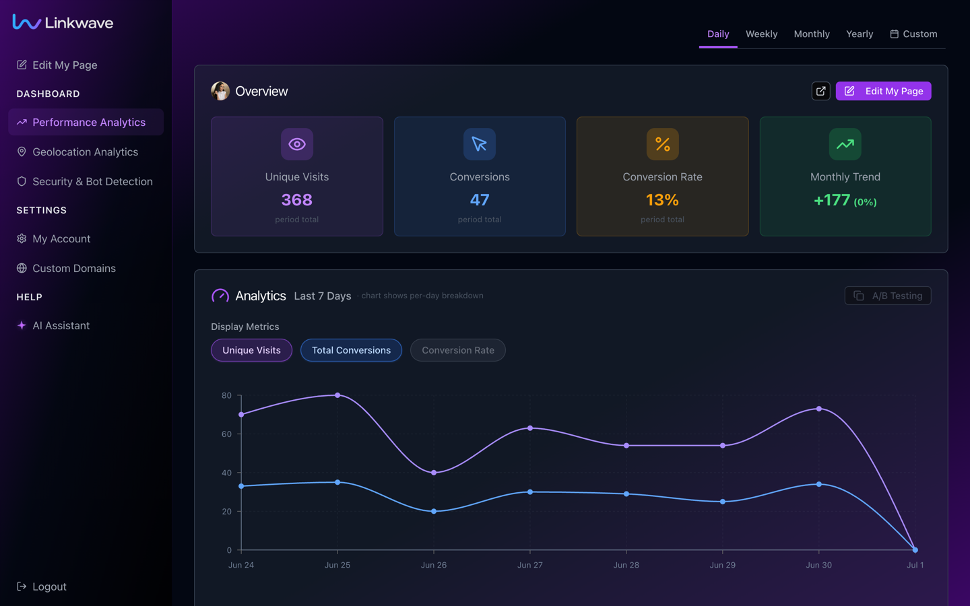970x606 pixels.
Task: Open the A/B Testing button
Action: pyautogui.click(x=888, y=296)
